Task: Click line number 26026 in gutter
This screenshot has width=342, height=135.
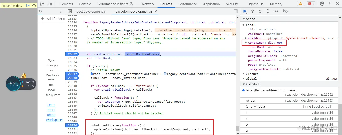Action: 72,30
